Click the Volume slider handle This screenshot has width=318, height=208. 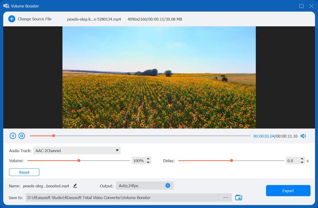(x=79, y=160)
